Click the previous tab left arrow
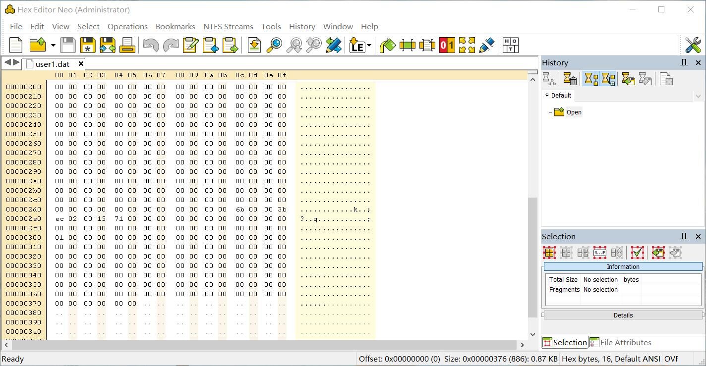Viewport: 706px width, 366px height. tap(7, 62)
